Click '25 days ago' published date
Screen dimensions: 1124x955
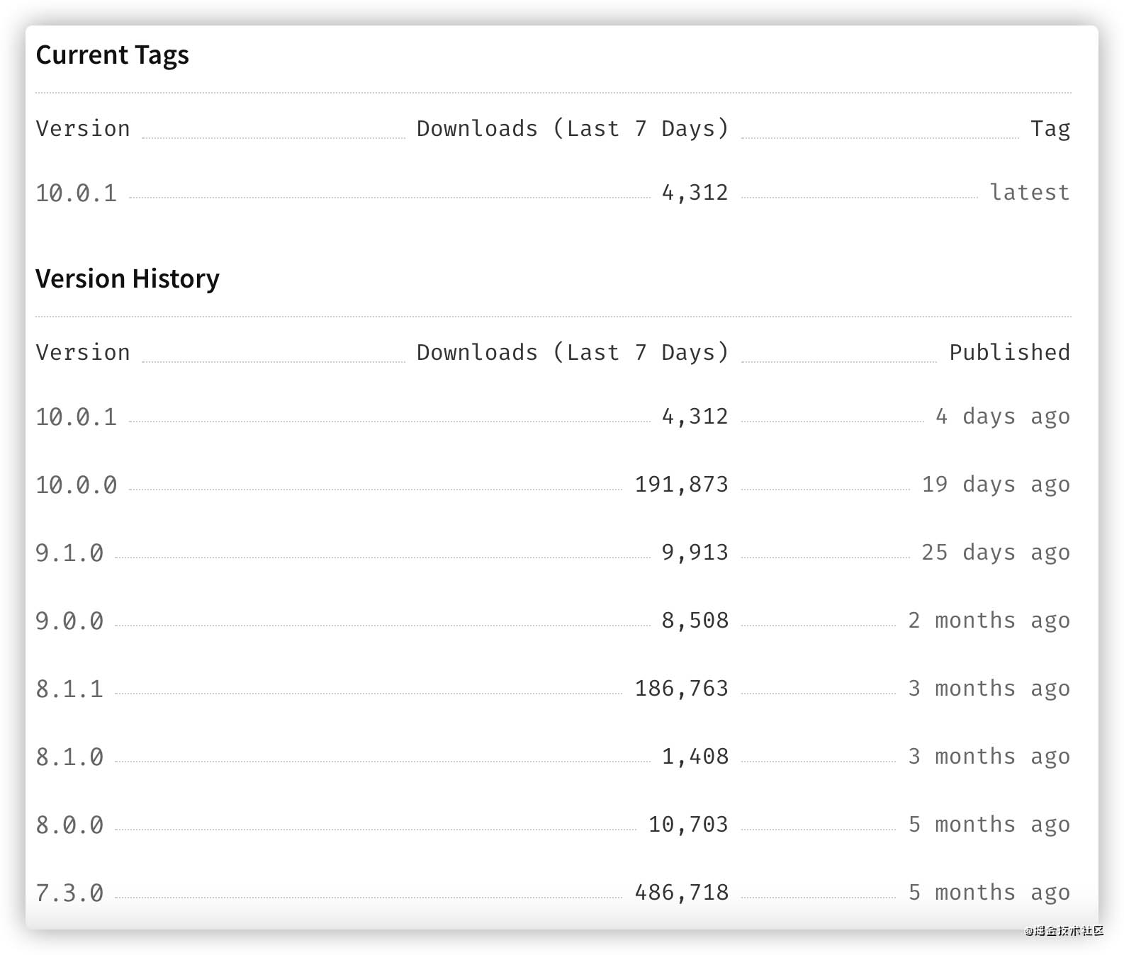(996, 553)
